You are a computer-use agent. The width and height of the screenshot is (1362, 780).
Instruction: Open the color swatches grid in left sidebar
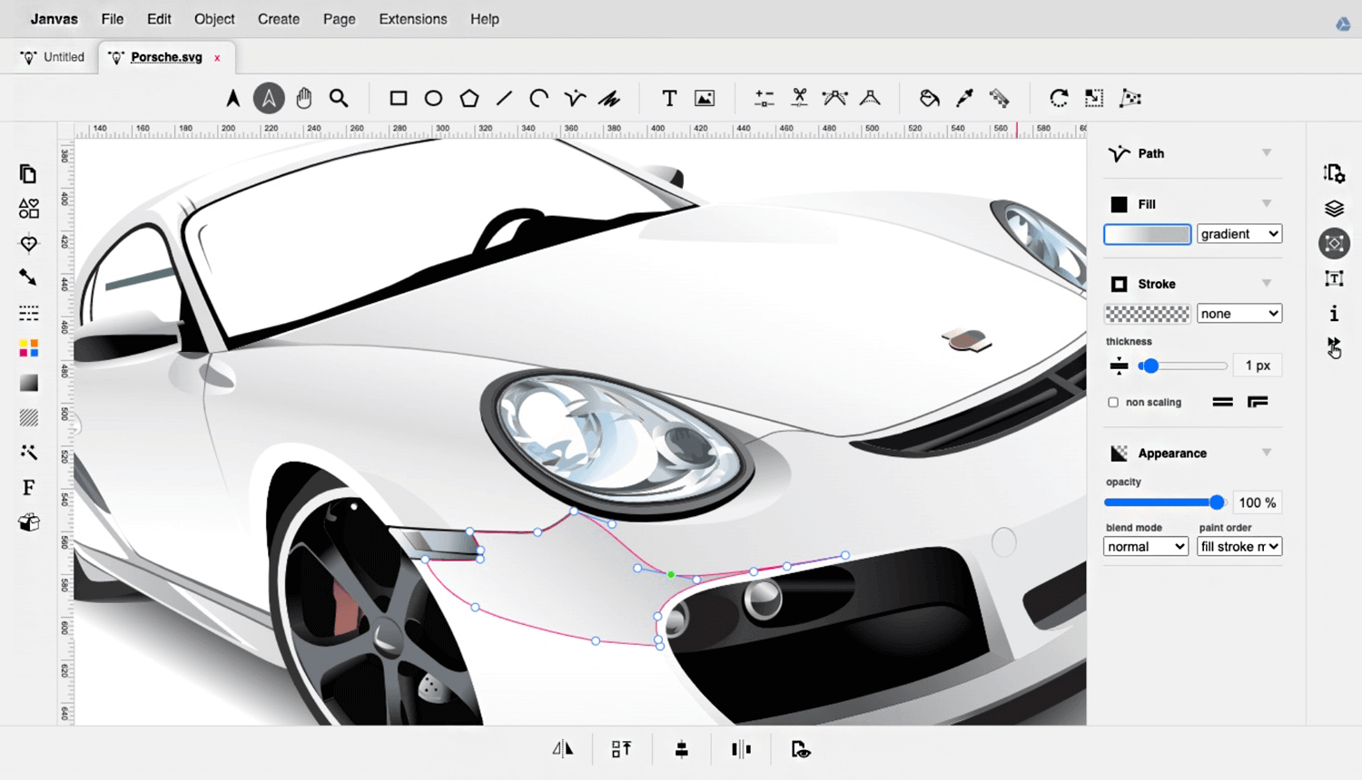(x=28, y=348)
